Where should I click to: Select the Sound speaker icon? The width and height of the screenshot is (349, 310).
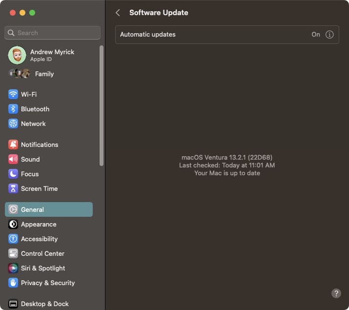coord(13,159)
